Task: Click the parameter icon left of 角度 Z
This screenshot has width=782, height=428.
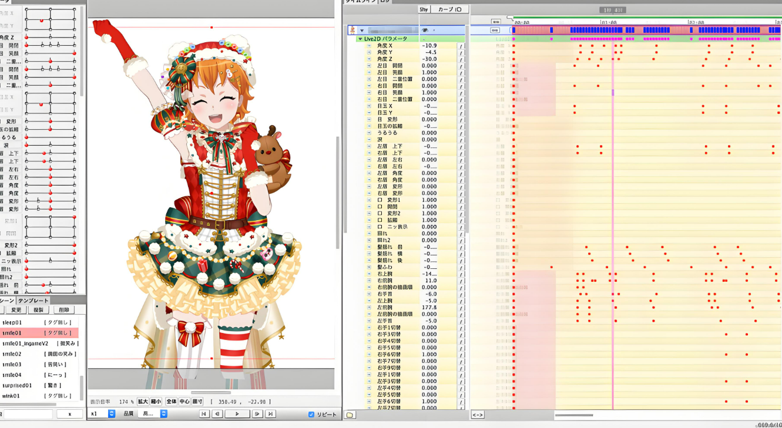Action: click(x=369, y=59)
